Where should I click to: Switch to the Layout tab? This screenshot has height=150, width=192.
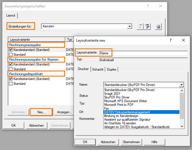11,15
